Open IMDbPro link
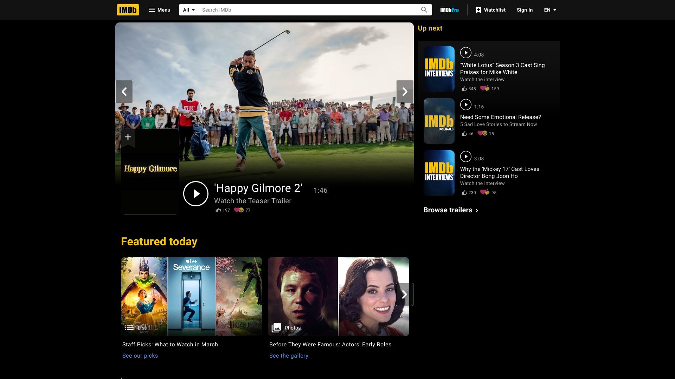 pos(449,10)
